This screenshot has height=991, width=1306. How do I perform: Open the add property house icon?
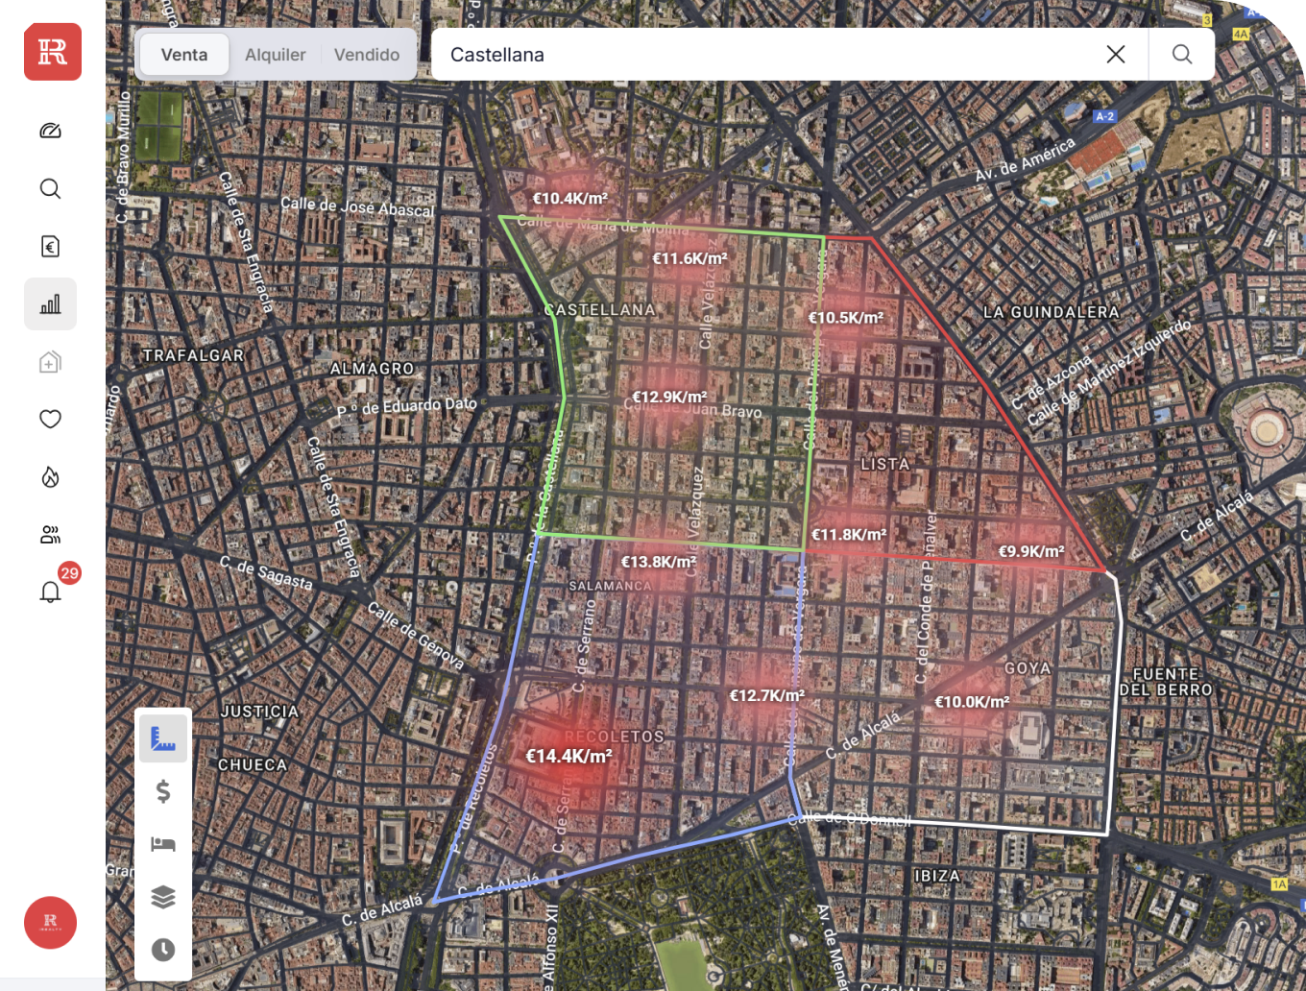[x=51, y=362]
